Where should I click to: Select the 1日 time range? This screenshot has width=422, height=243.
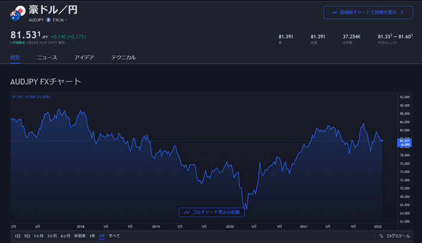coord(17,236)
